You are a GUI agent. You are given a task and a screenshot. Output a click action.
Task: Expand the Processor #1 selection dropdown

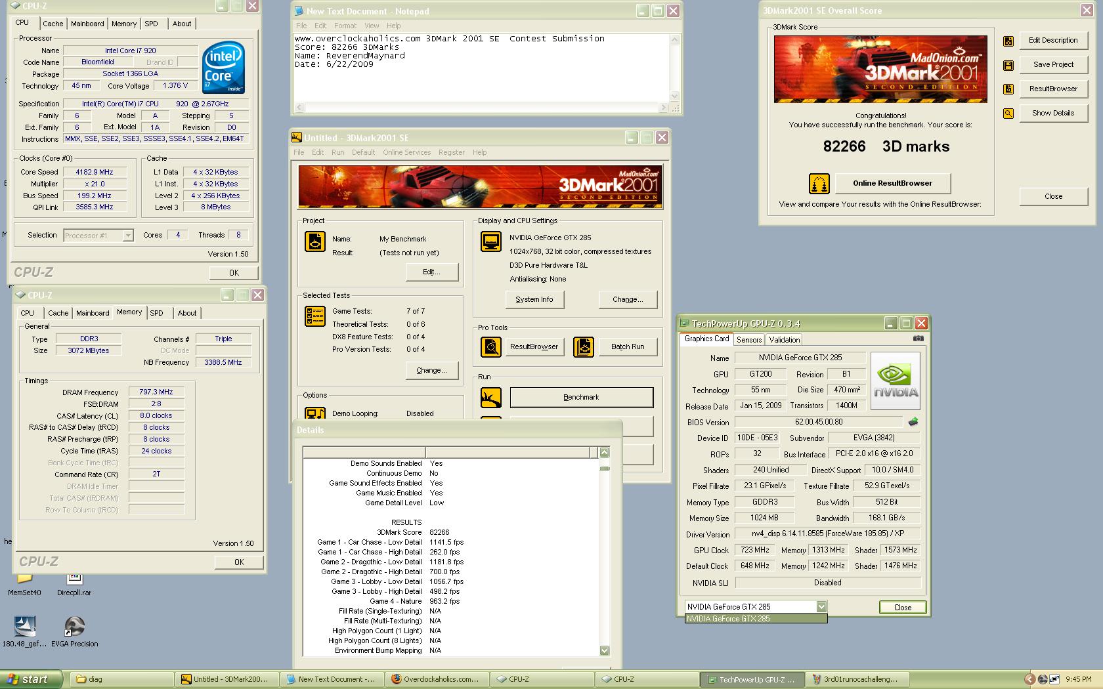[128, 236]
